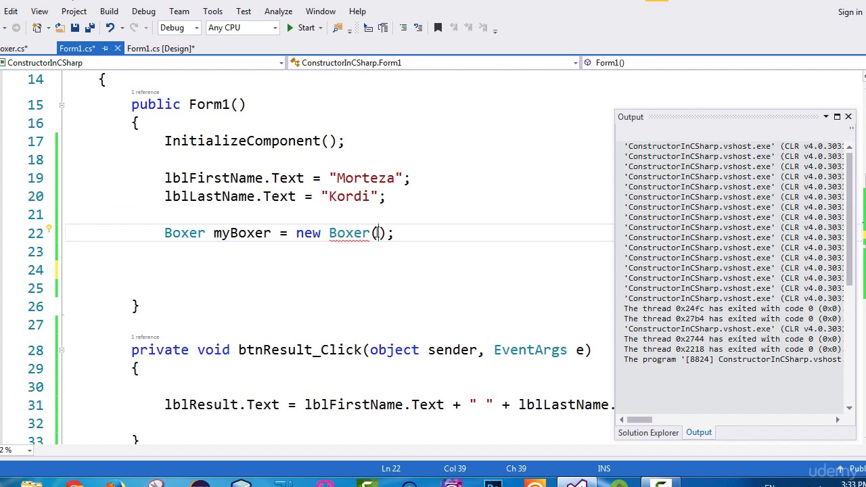Screen dimensions: 866x487
Task: Click the 1 reference CodeLens above btnResult_Click
Action: pyautogui.click(x=145, y=337)
